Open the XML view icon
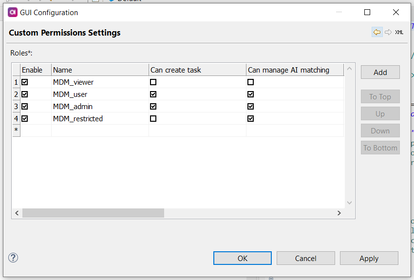 [399, 32]
